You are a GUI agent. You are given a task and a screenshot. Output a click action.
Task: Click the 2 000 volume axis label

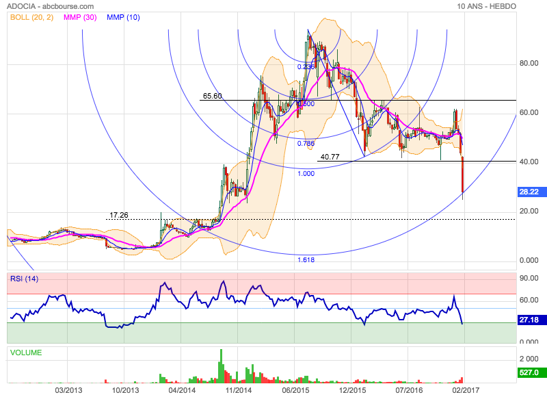pos(529,359)
